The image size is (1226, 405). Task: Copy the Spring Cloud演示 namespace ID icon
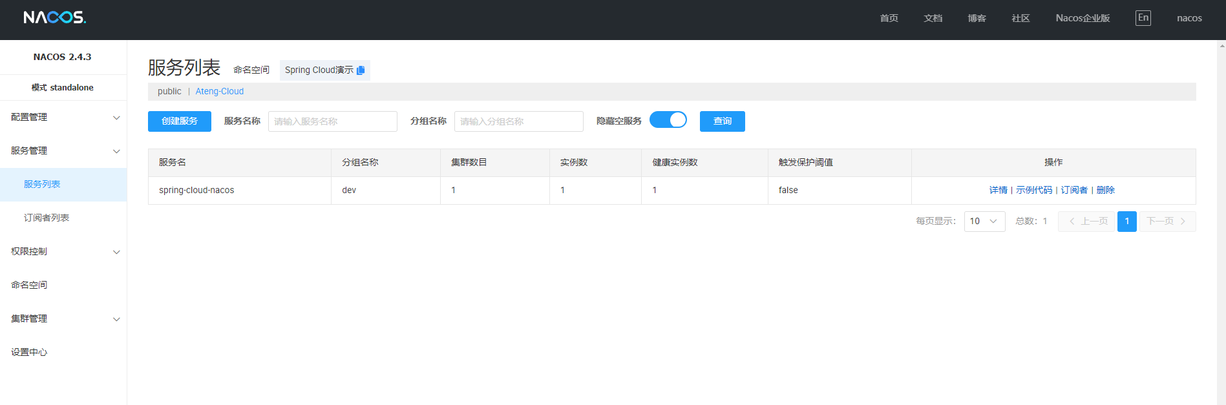tap(361, 70)
